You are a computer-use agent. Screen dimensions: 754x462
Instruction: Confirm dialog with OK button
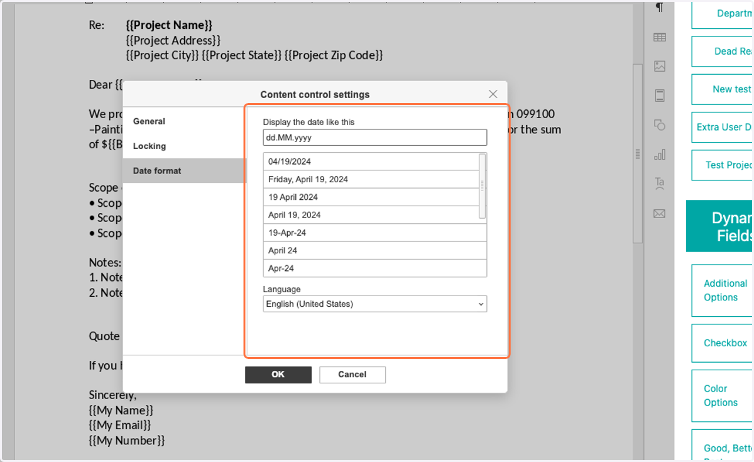tap(278, 375)
